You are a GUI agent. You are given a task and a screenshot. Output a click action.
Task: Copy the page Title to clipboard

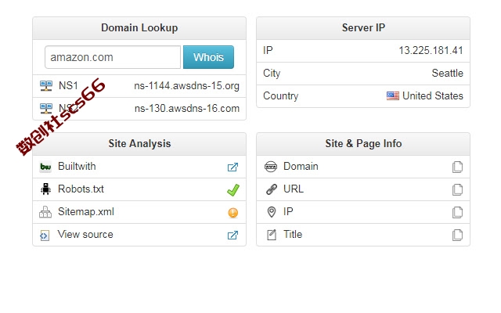(x=457, y=235)
